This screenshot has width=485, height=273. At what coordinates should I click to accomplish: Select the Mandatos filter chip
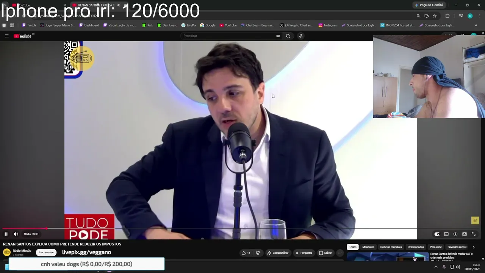pyautogui.click(x=368, y=247)
